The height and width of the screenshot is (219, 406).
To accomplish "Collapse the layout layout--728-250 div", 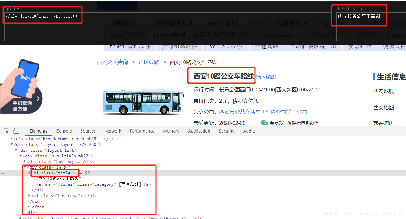I will (12, 144).
